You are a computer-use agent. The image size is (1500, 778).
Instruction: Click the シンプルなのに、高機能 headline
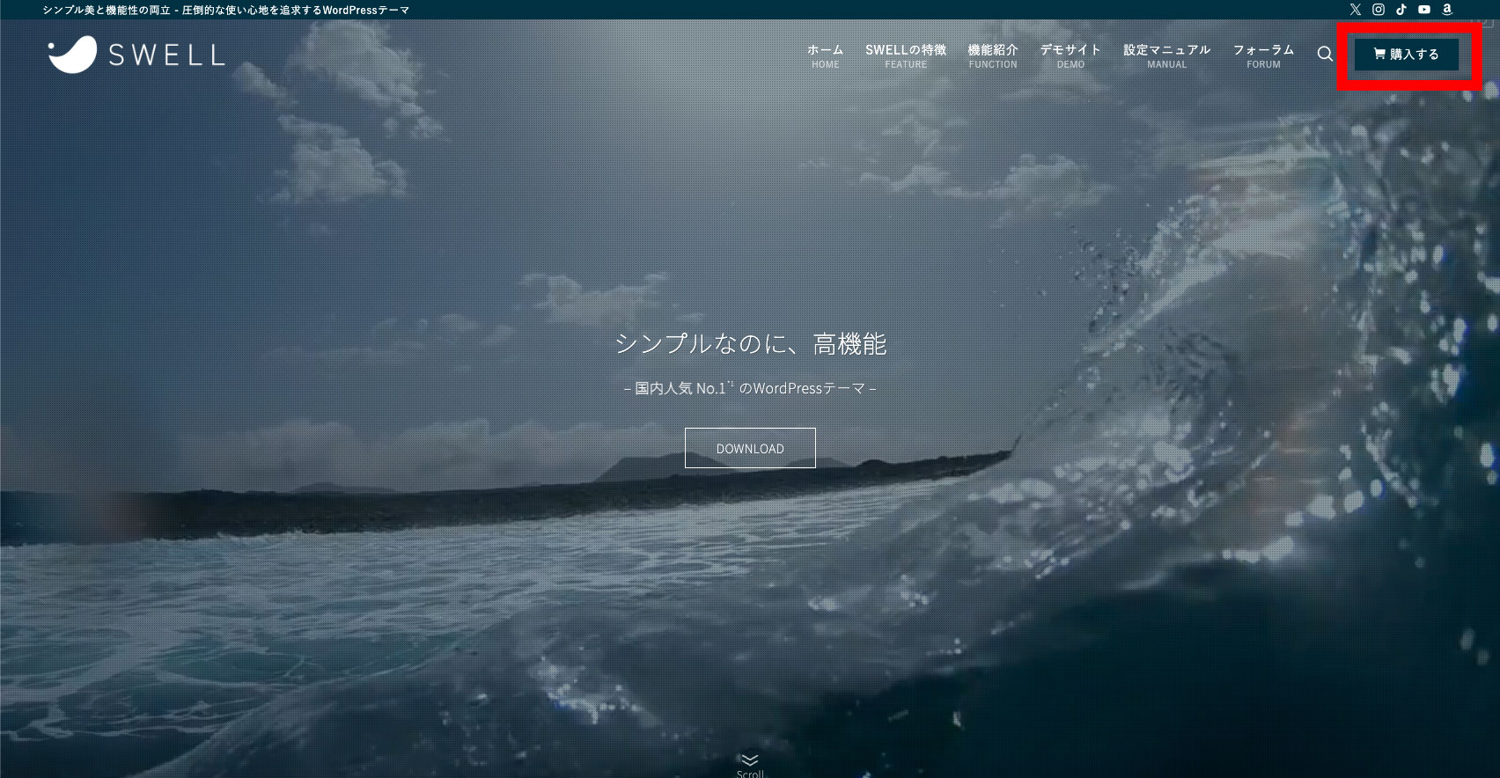tap(750, 344)
